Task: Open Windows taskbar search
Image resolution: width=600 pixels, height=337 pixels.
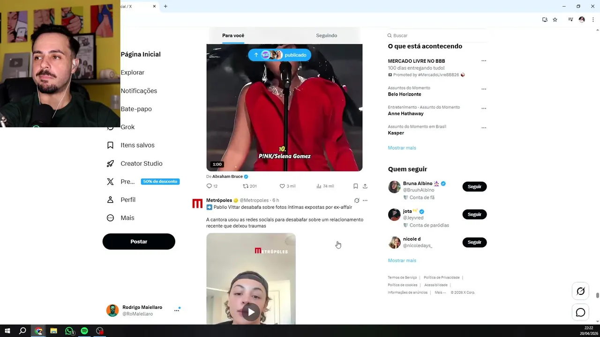Action: (22, 331)
